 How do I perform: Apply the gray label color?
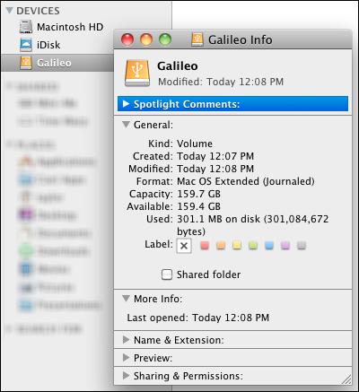(x=302, y=246)
